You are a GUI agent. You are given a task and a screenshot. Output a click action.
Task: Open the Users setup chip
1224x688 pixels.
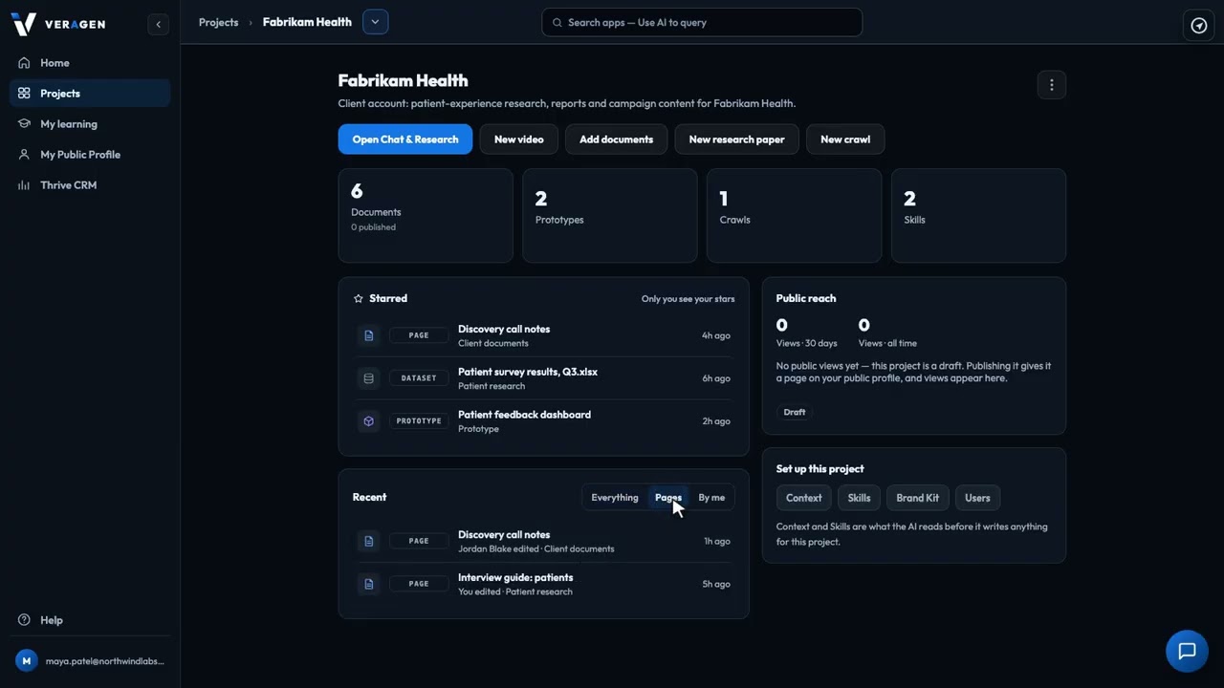[977, 498]
